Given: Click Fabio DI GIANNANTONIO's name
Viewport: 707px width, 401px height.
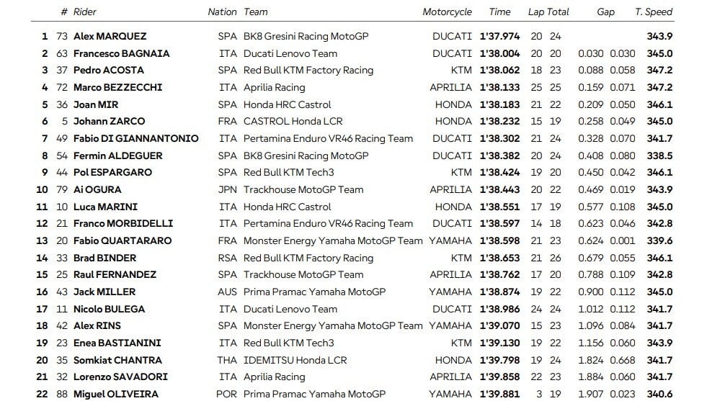Looking at the screenshot, I should 136,138.
